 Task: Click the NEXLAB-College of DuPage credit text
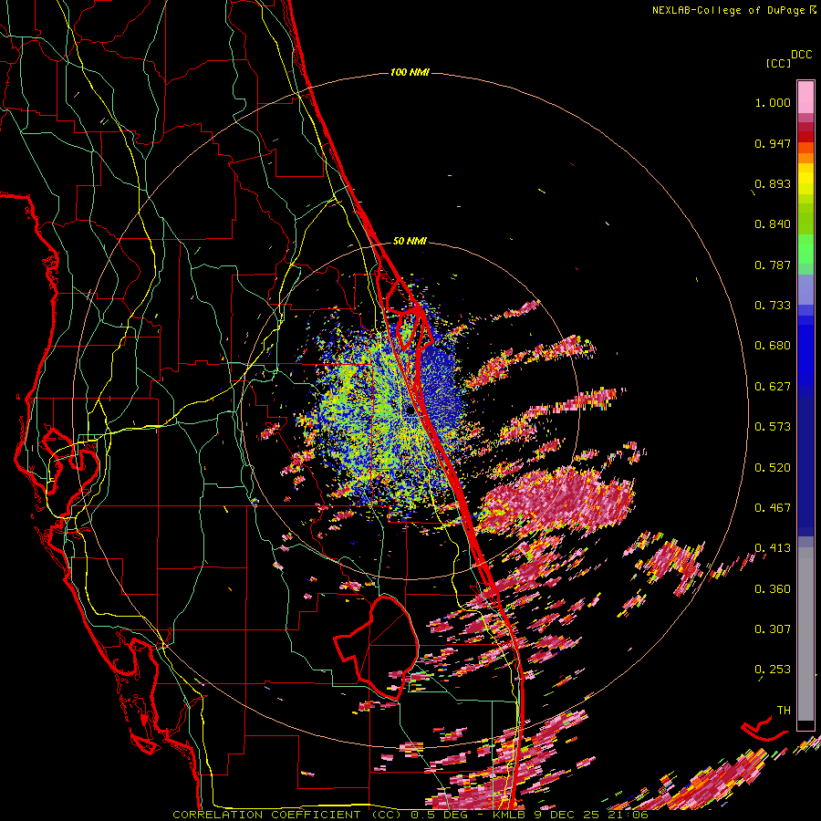(728, 10)
